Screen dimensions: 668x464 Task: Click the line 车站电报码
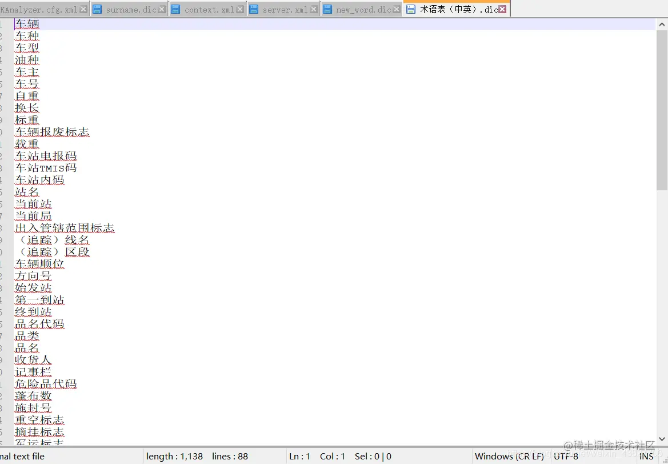tap(46, 156)
